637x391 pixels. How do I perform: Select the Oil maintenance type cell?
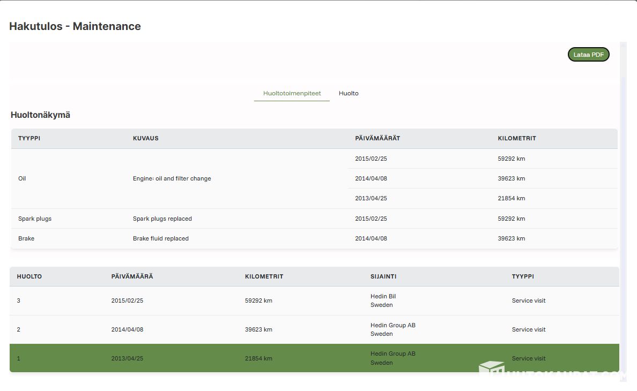pyautogui.click(x=22, y=178)
